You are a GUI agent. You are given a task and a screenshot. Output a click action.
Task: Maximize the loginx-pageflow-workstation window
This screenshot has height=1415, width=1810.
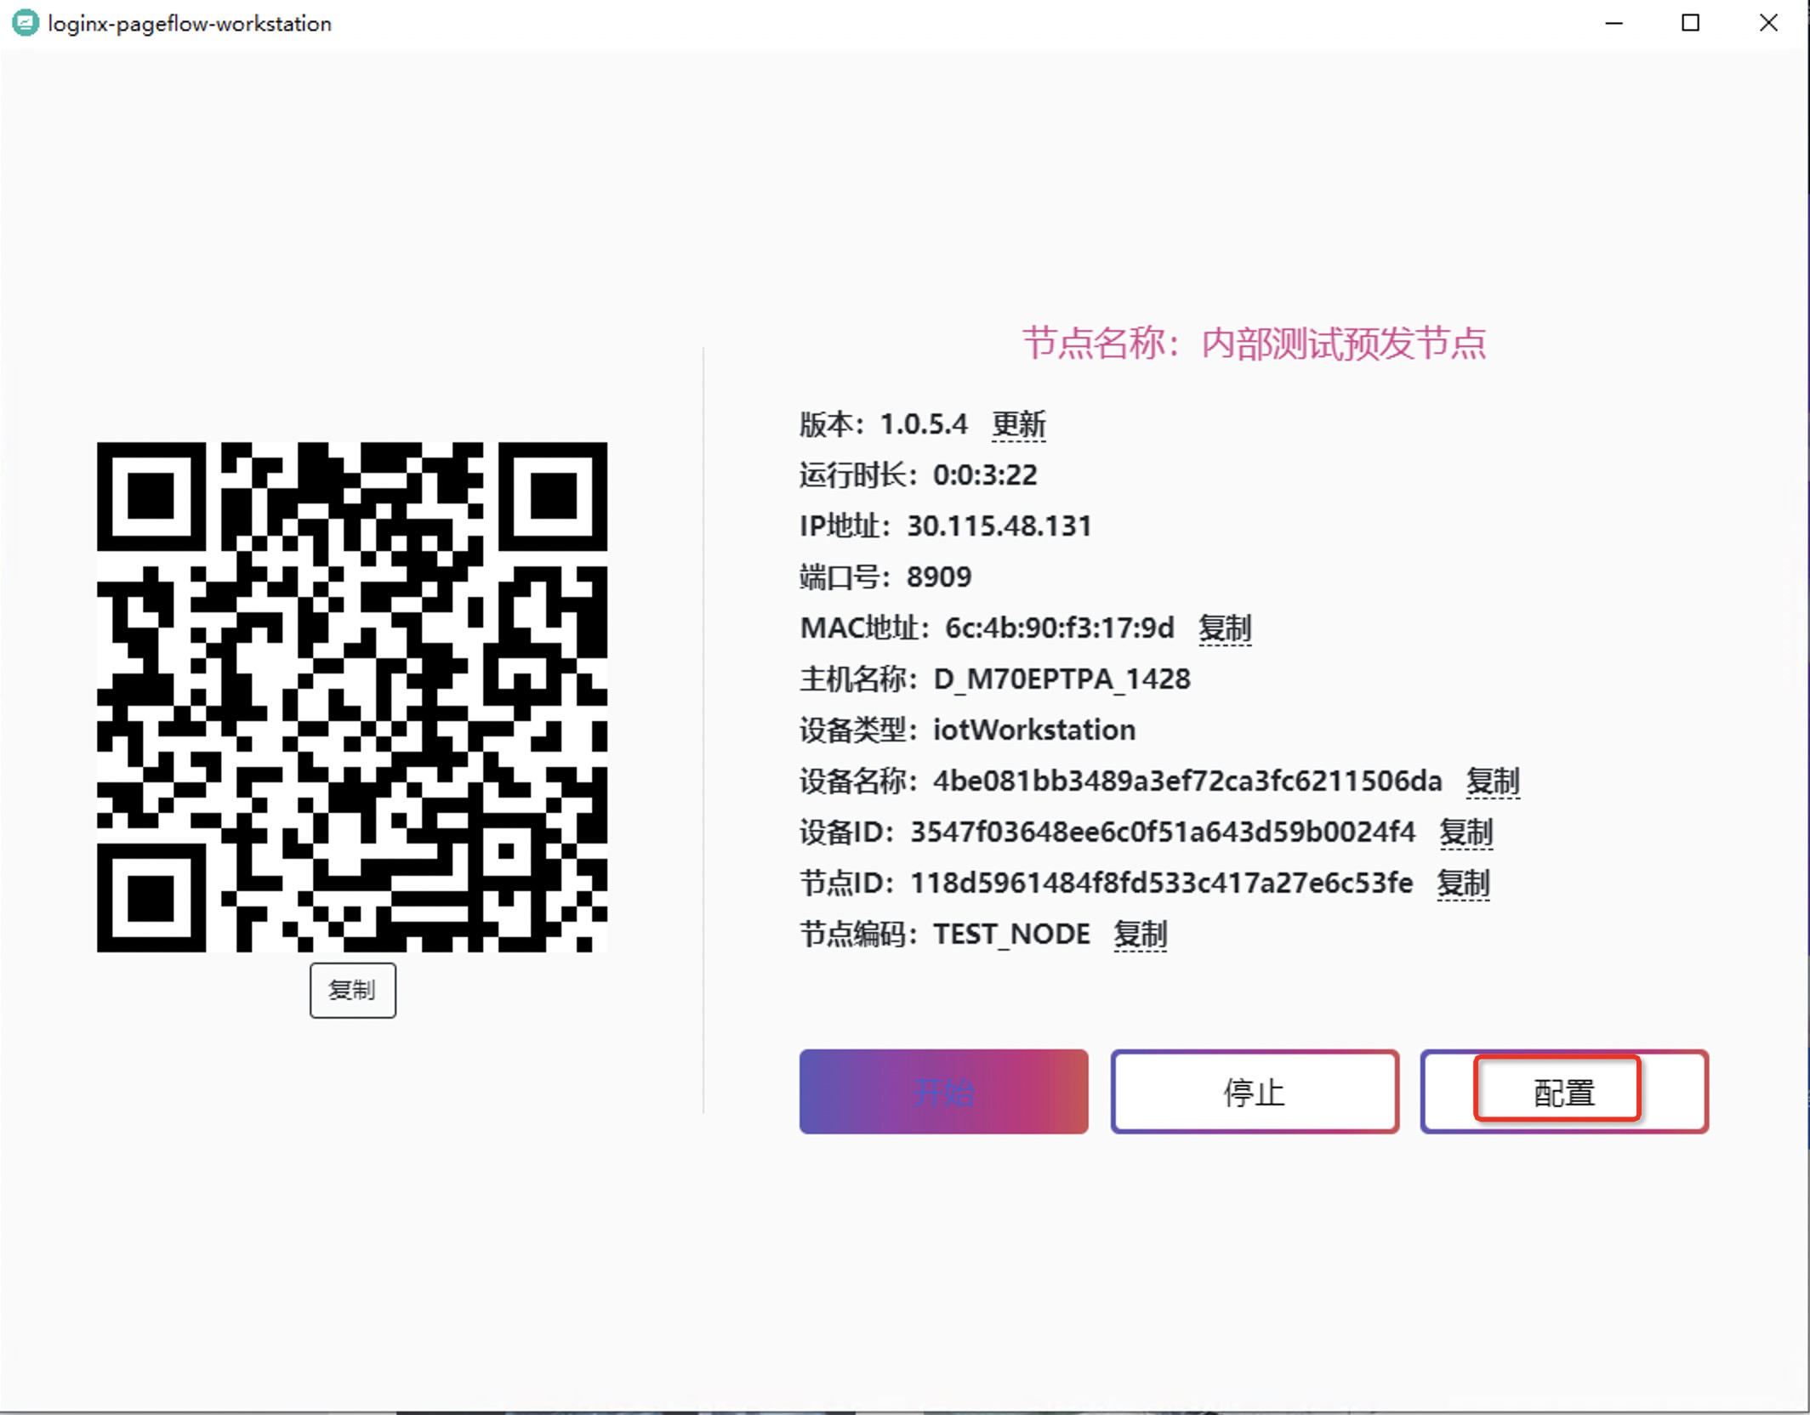click(1691, 23)
